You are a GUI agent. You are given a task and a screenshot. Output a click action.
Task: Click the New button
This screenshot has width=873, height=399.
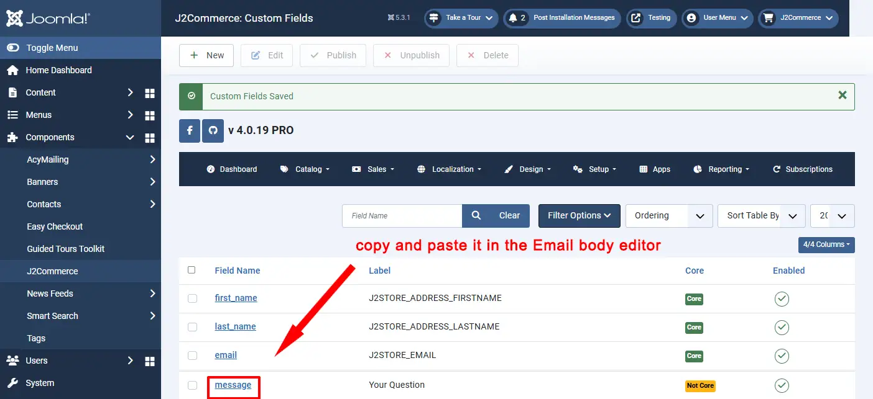click(x=206, y=55)
